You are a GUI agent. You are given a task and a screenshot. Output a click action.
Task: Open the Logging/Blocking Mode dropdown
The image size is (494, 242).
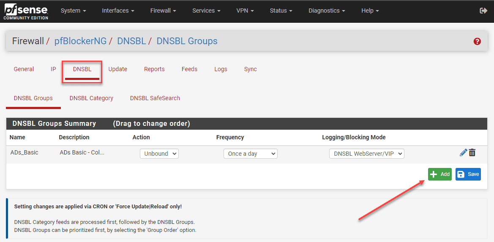coord(367,154)
